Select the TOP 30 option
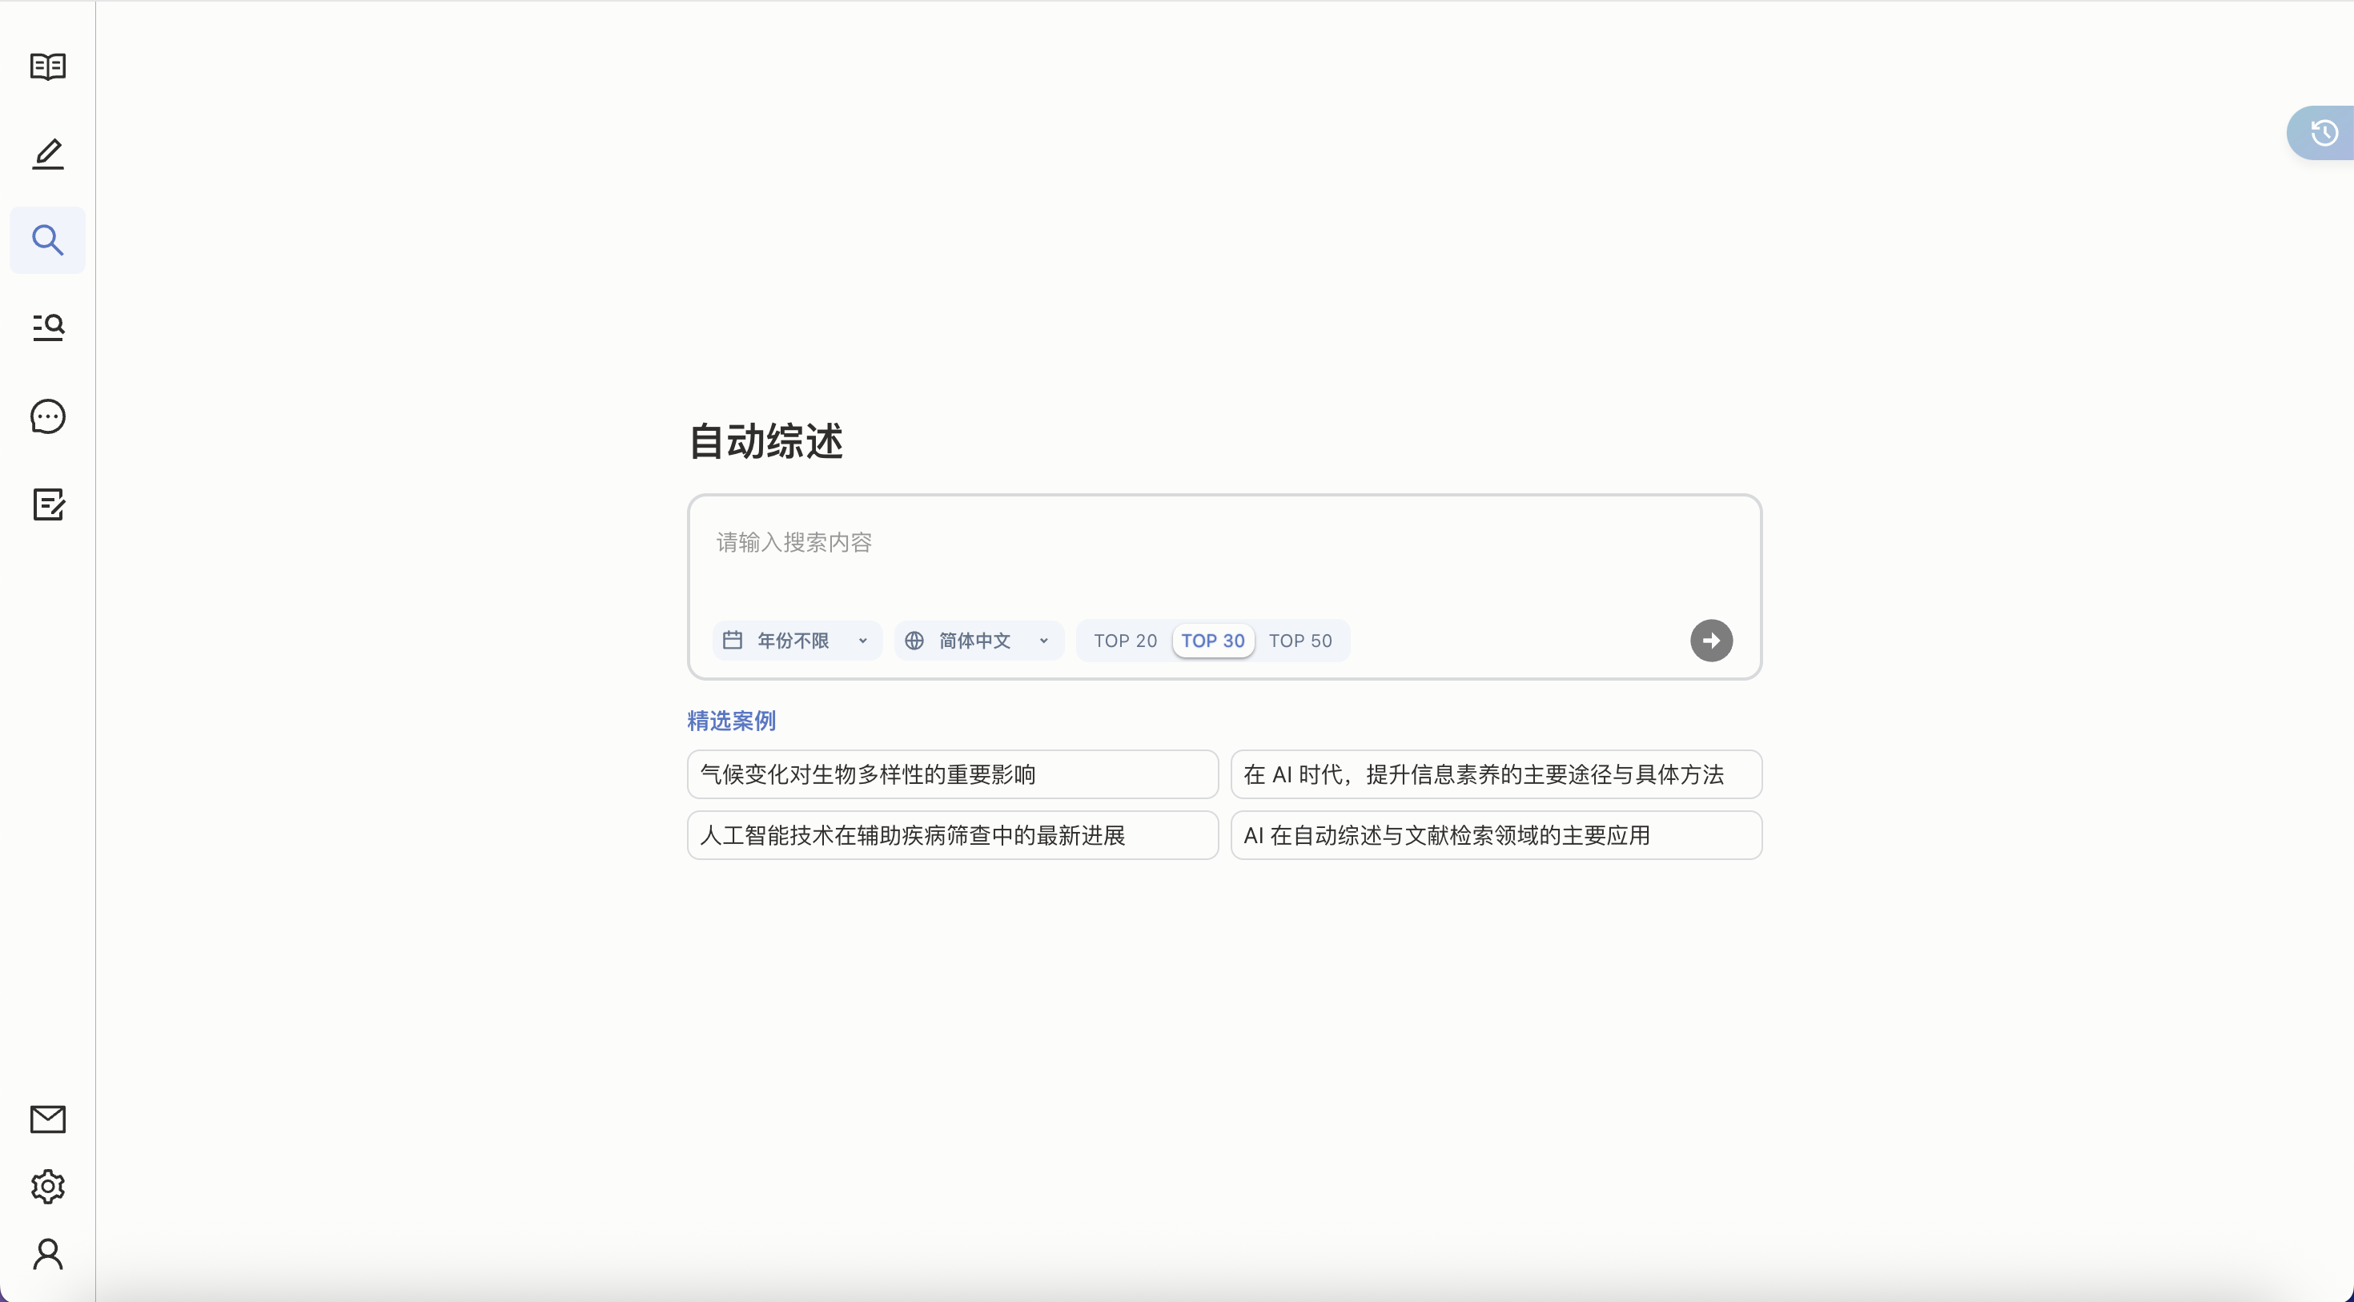2354x1302 pixels. coord(1213,641)
